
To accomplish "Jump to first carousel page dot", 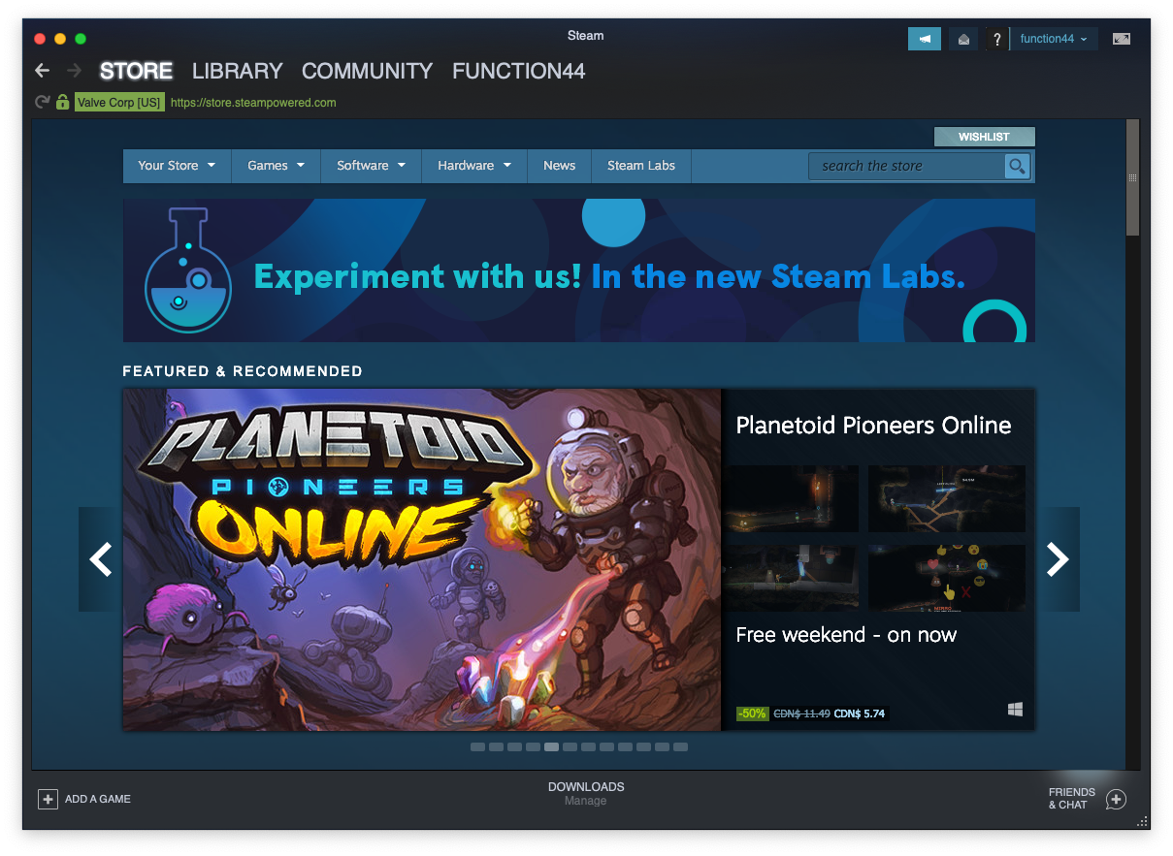I will coord(477,747).
